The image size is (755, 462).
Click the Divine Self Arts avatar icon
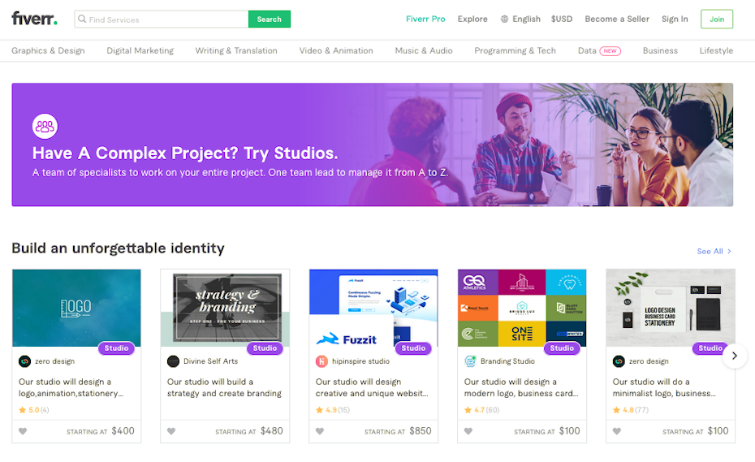(x=174, y=361)
